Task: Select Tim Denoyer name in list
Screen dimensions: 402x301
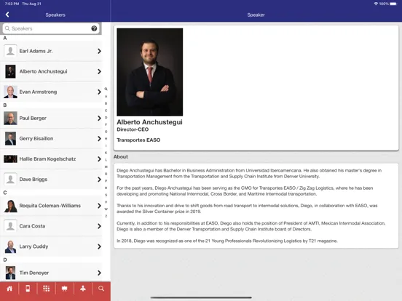Action: point(34,273)
